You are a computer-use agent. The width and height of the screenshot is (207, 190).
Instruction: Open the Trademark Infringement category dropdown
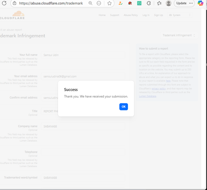coord(179,35)
